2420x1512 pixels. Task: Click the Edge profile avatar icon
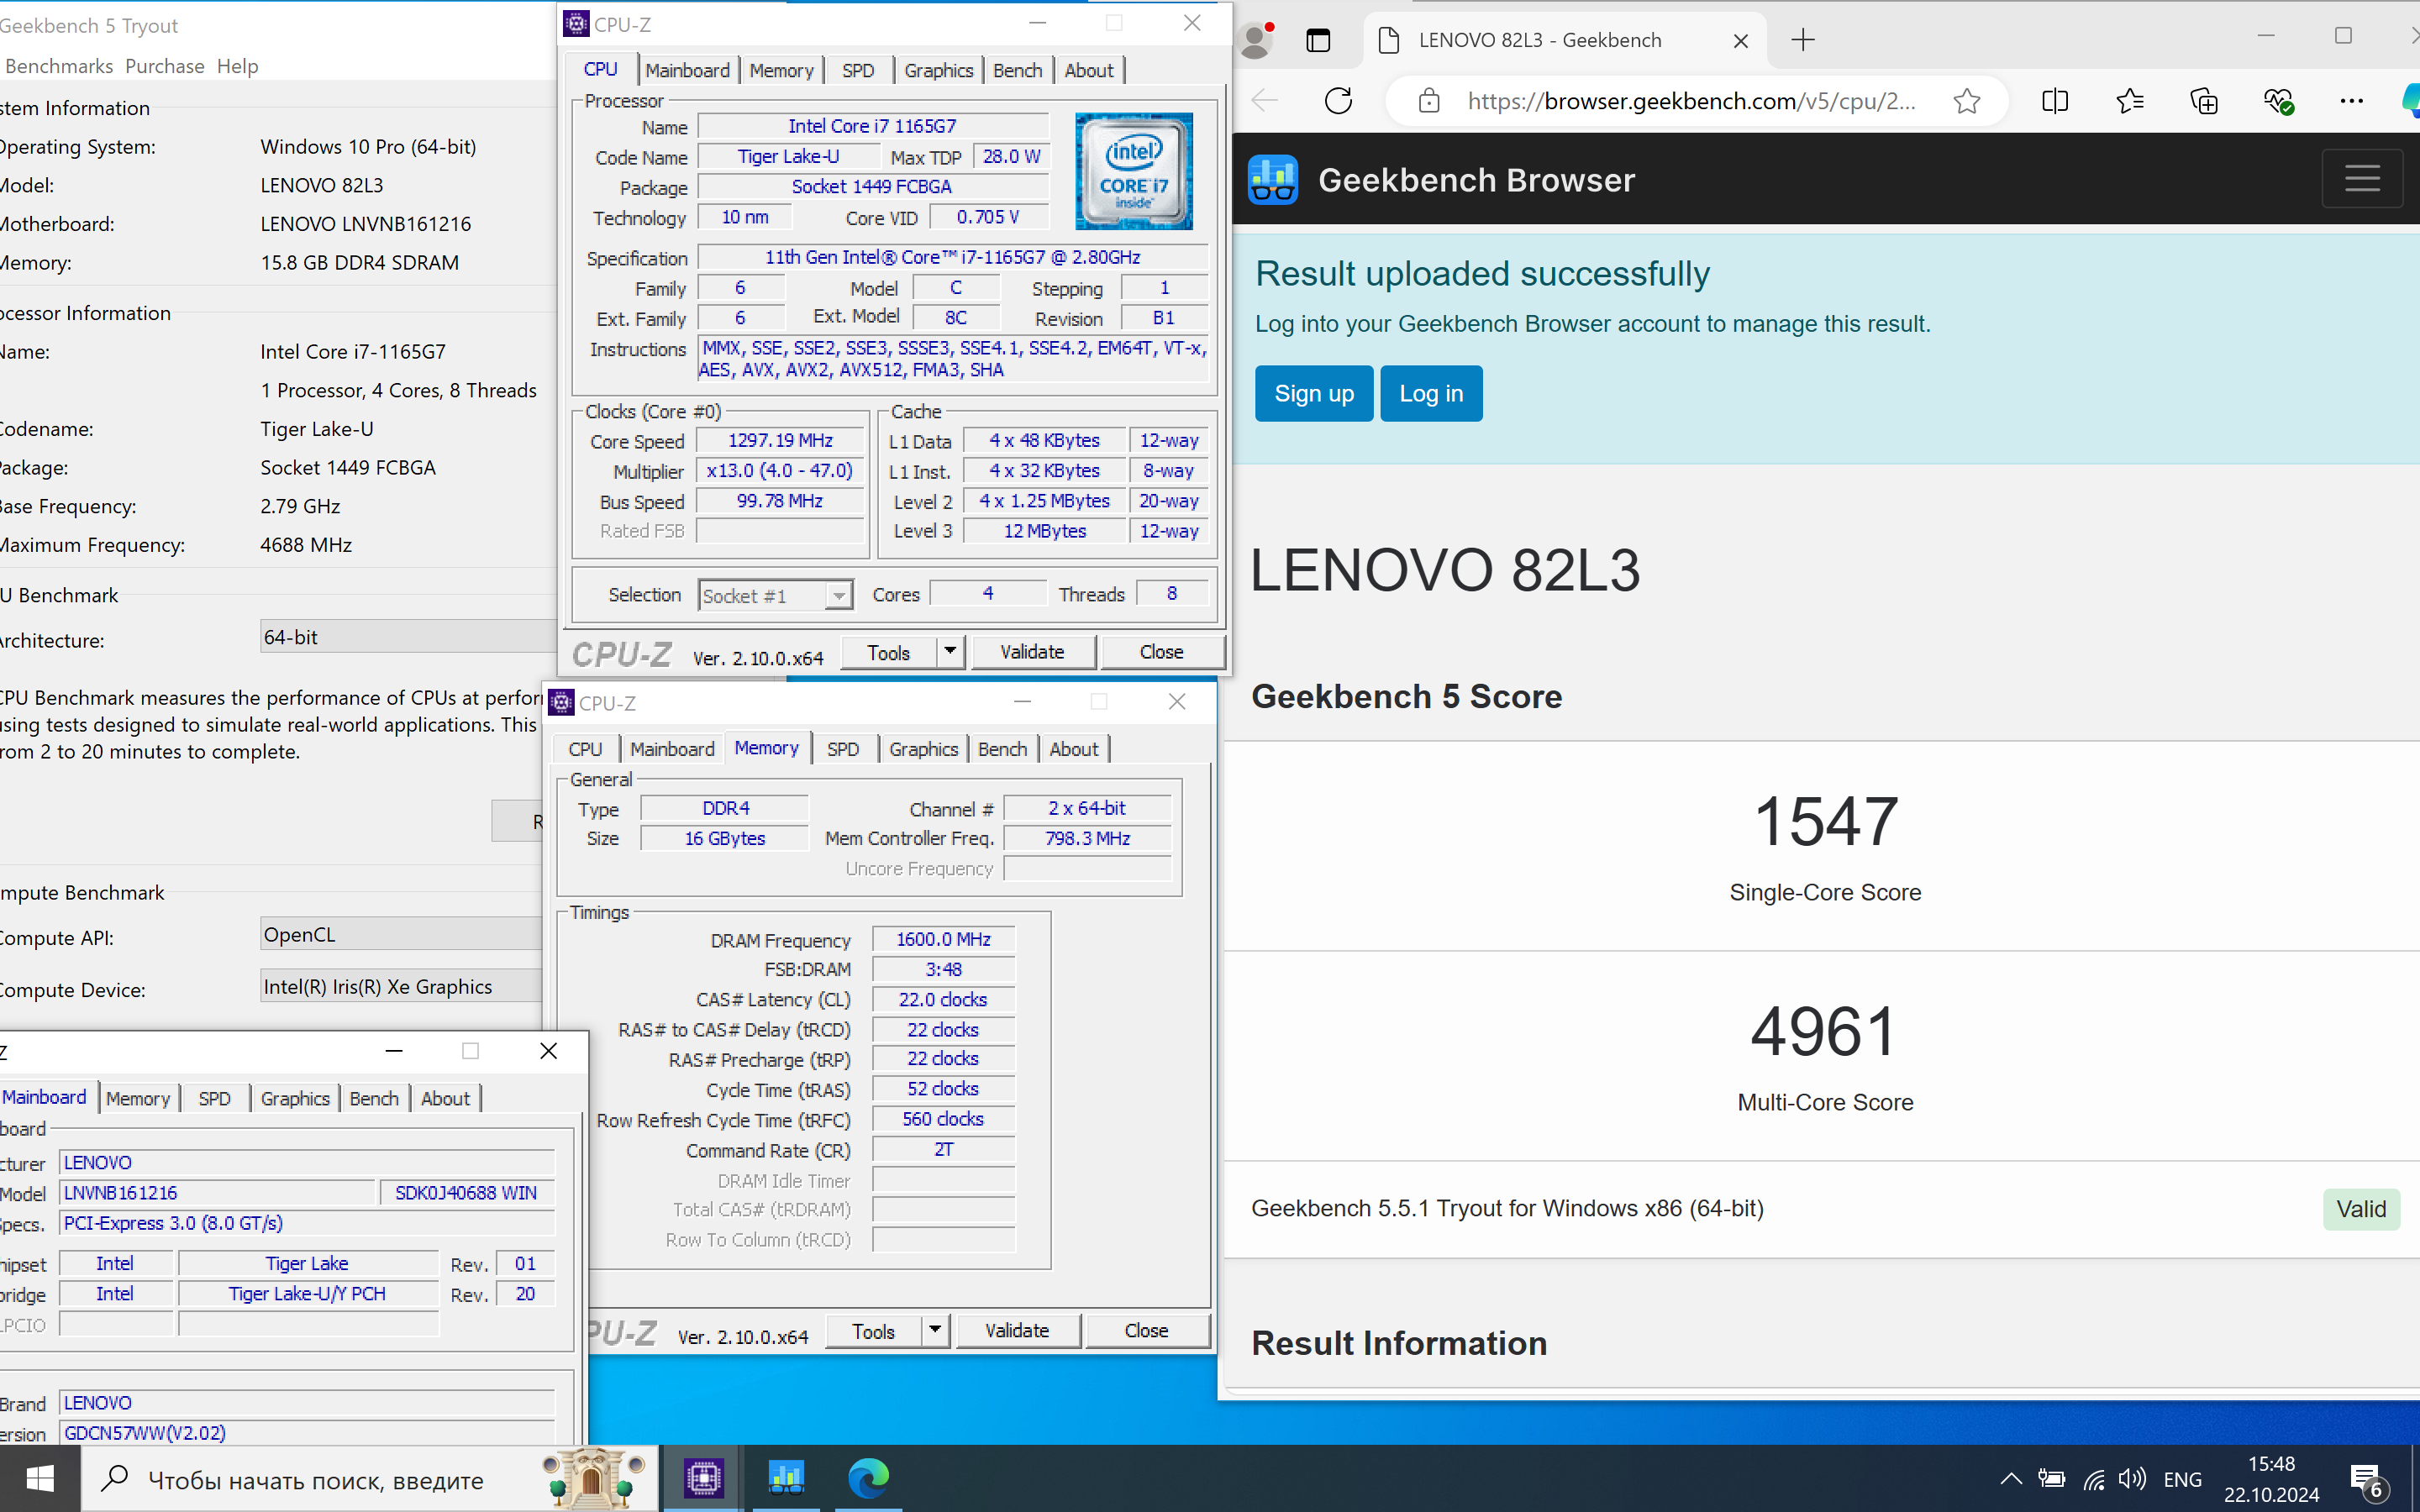[1256, 40]
